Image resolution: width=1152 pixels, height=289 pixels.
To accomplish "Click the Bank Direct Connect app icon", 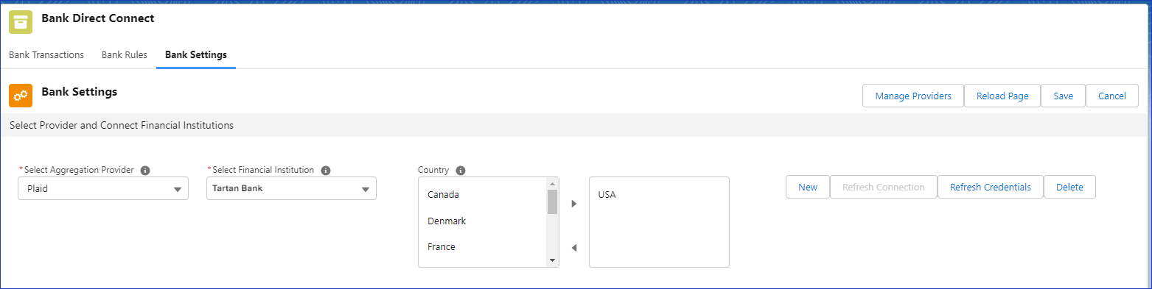I will tap(21, 23).
